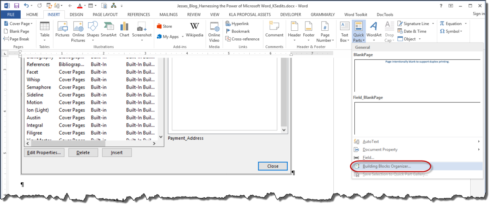Click the Edit Properties... button
Screen dimensions: 491x208
pyautogui.click(x=44, y=152)
